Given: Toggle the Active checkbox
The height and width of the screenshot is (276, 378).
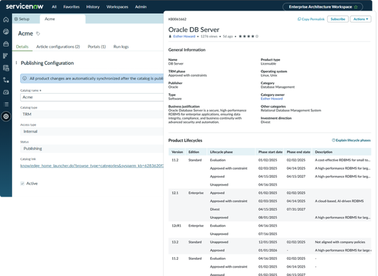Looking at the screenshot, I should [23, 184].
